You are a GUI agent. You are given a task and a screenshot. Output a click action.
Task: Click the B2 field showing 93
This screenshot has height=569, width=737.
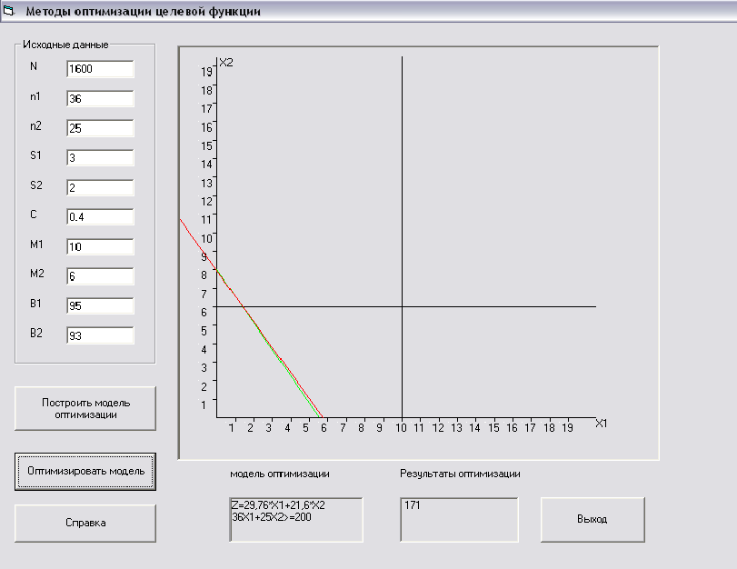(100, 335)
